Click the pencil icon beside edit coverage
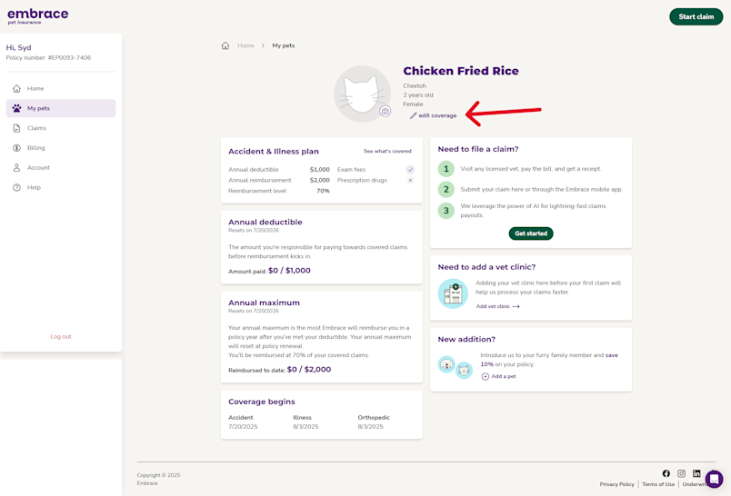 click(x=413, y=115)
